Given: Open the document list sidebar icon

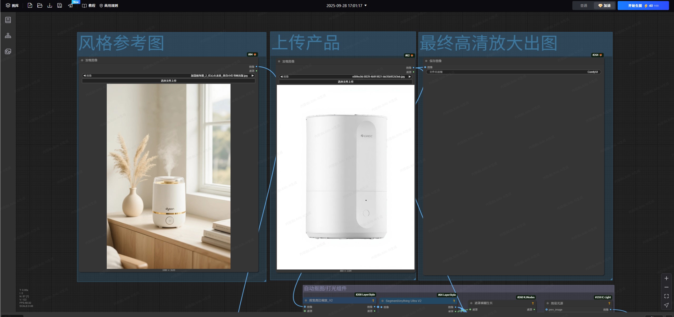Looking at the screenshot, I should [8, 20].
